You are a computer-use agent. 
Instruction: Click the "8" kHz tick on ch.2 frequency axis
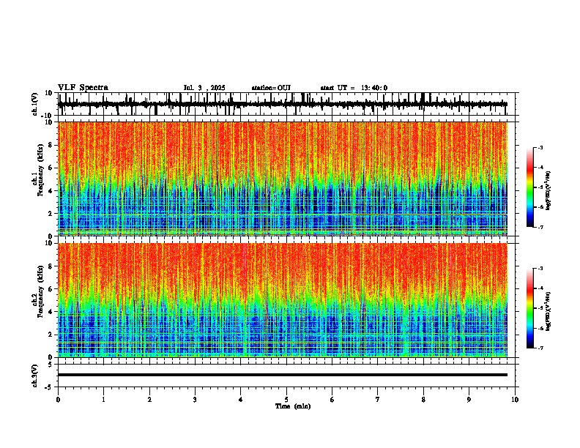[x=51, y=266]
